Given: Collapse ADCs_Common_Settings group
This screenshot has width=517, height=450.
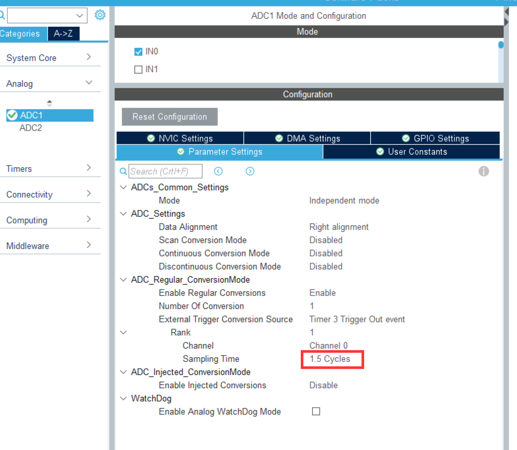Looking at the screenshot, I should pos(123,187).
